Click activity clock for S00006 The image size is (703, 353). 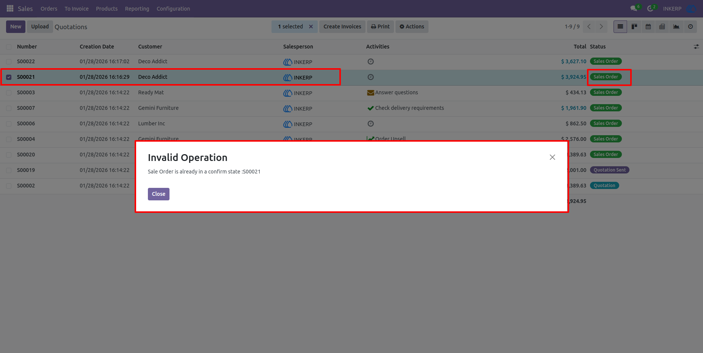click(371, 123)
